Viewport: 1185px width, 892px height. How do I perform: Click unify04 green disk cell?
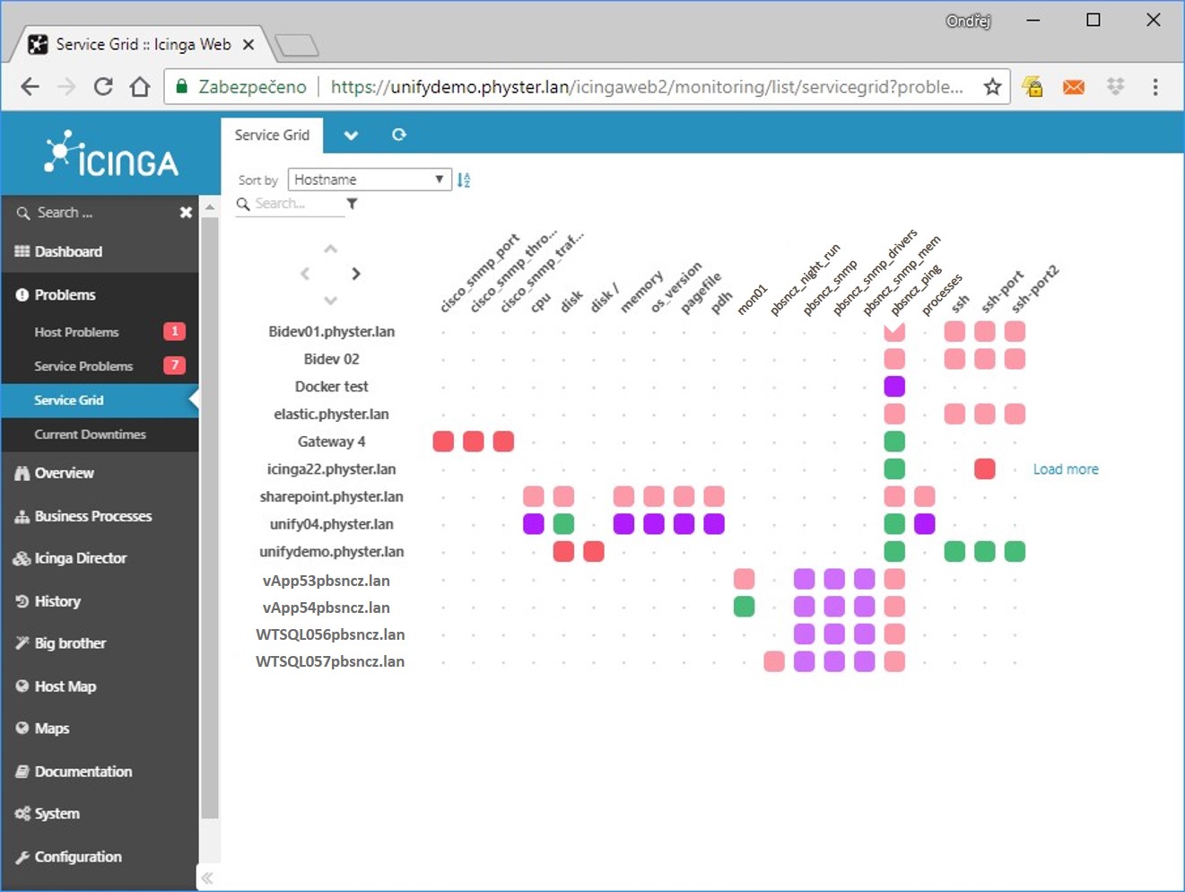[x=563, y=524]
